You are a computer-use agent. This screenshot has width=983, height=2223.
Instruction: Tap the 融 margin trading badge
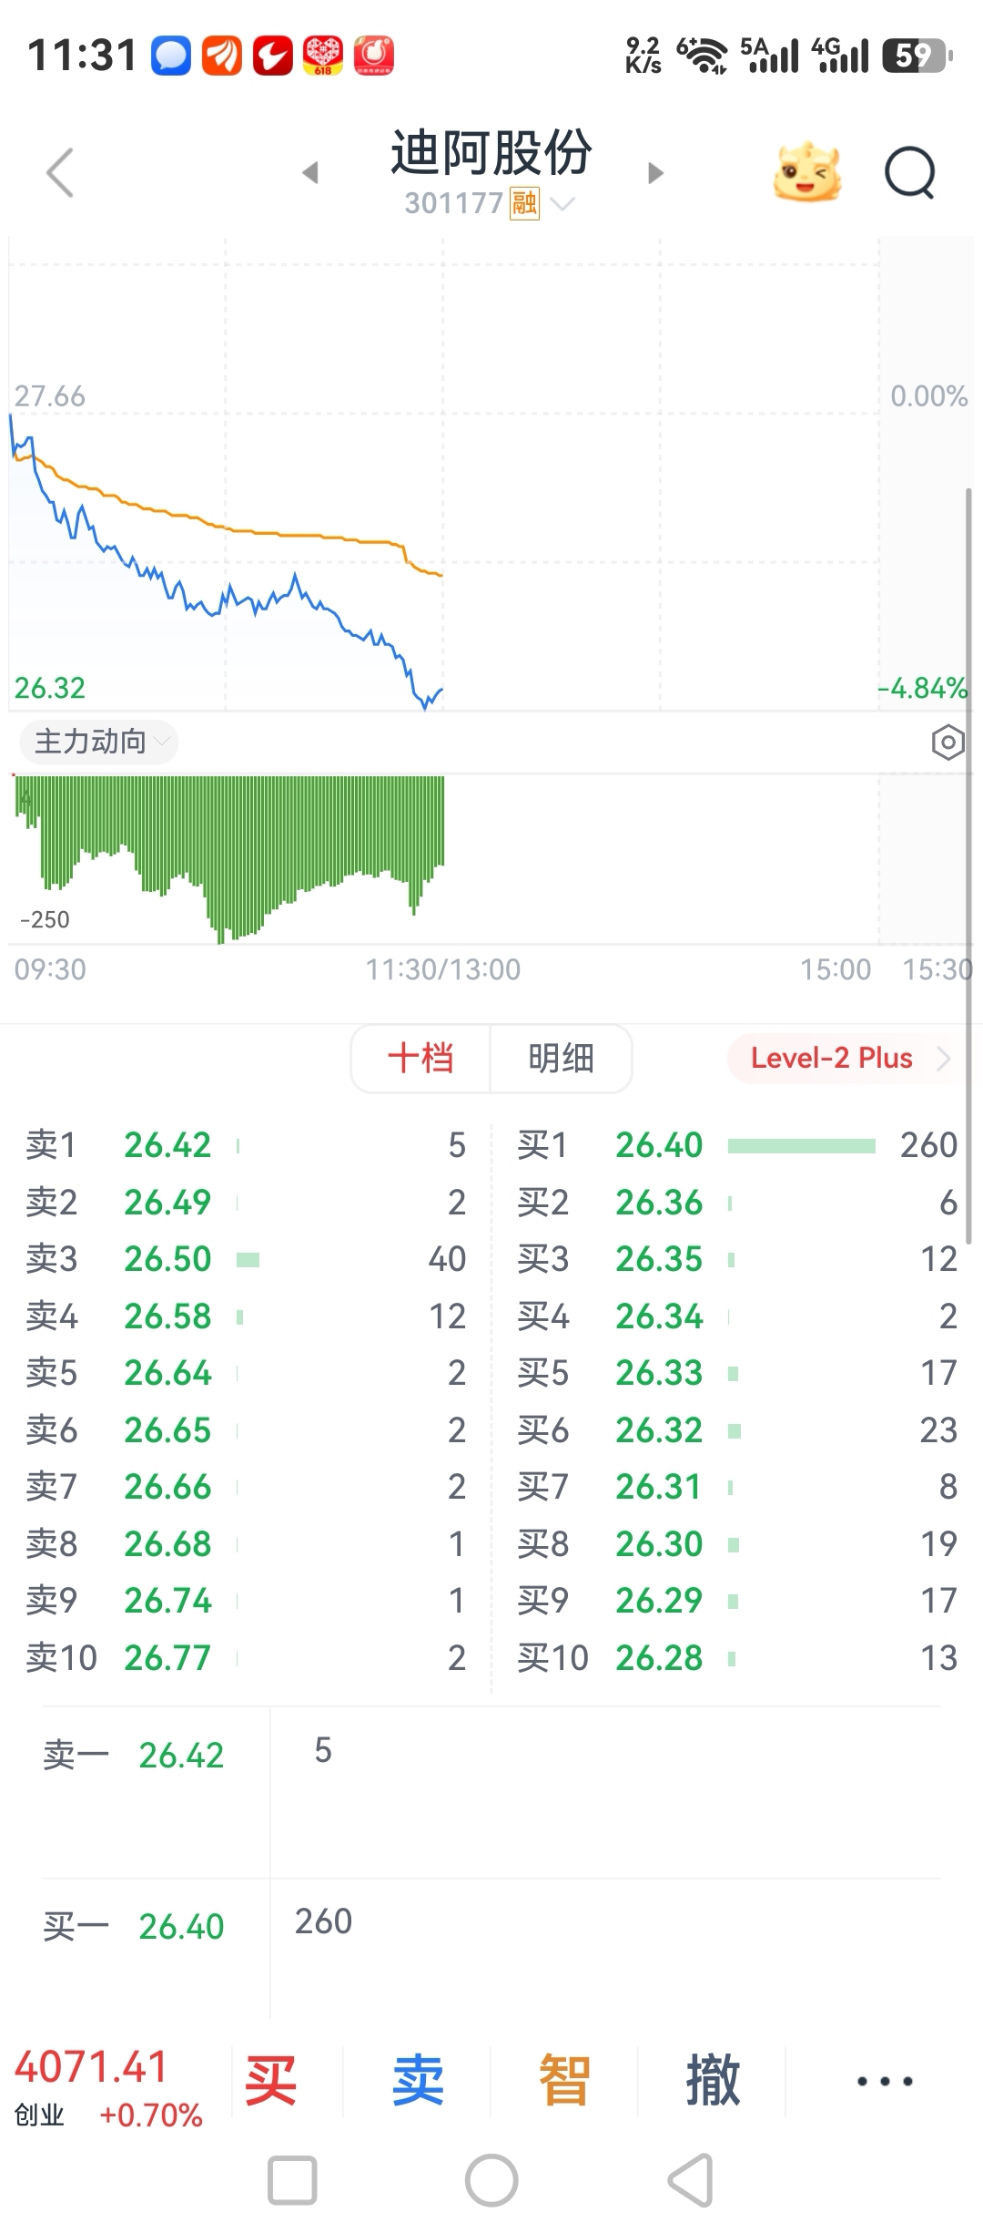click(x=525, y=202)
